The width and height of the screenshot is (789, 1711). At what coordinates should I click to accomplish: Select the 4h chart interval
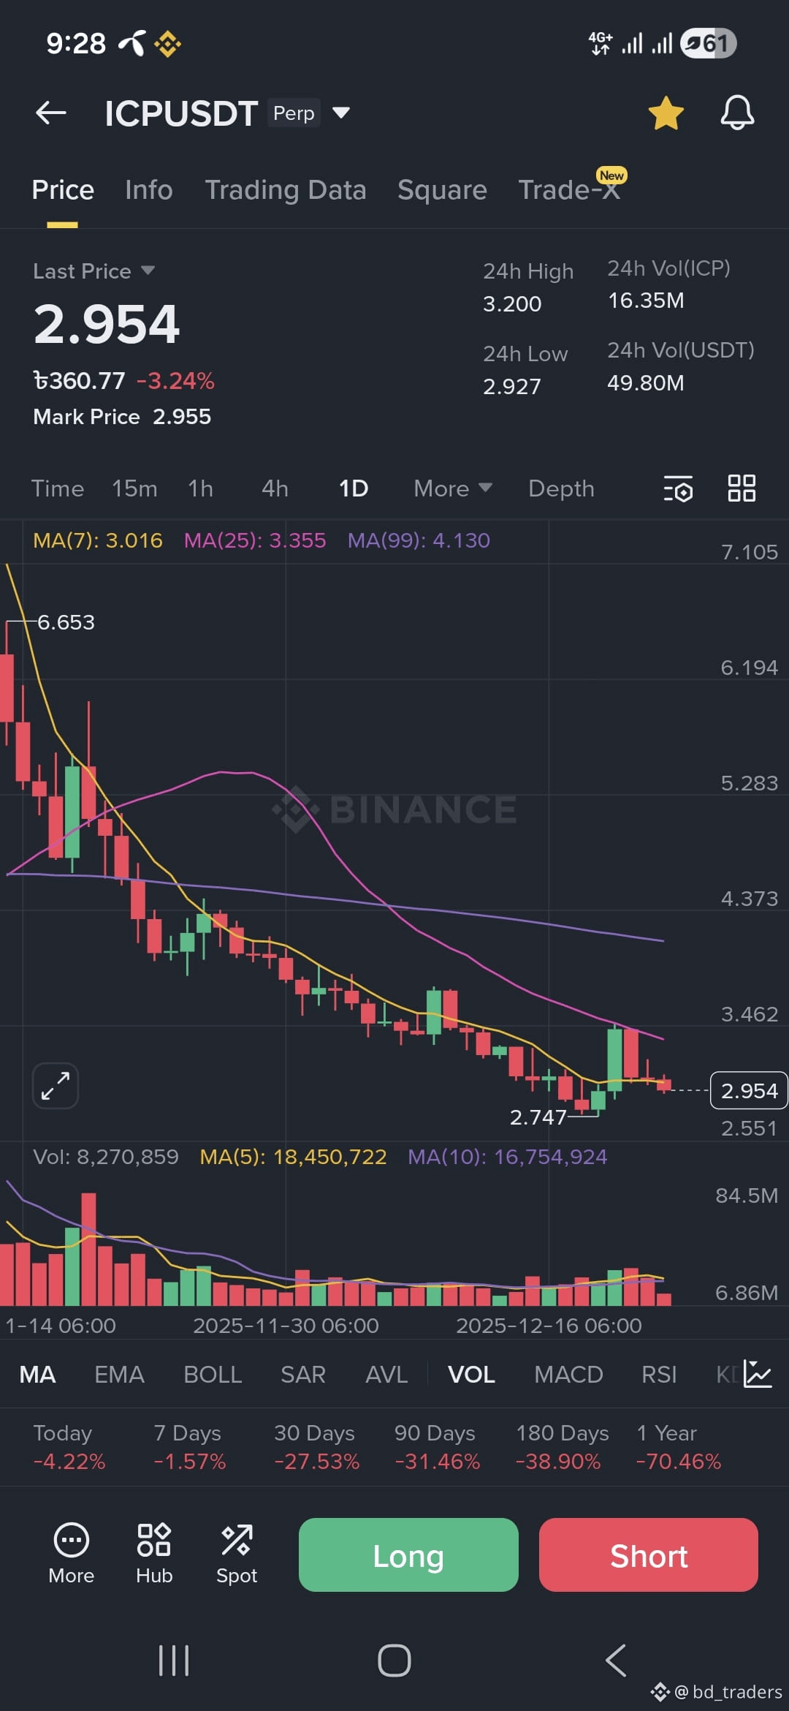coord(275,488)
